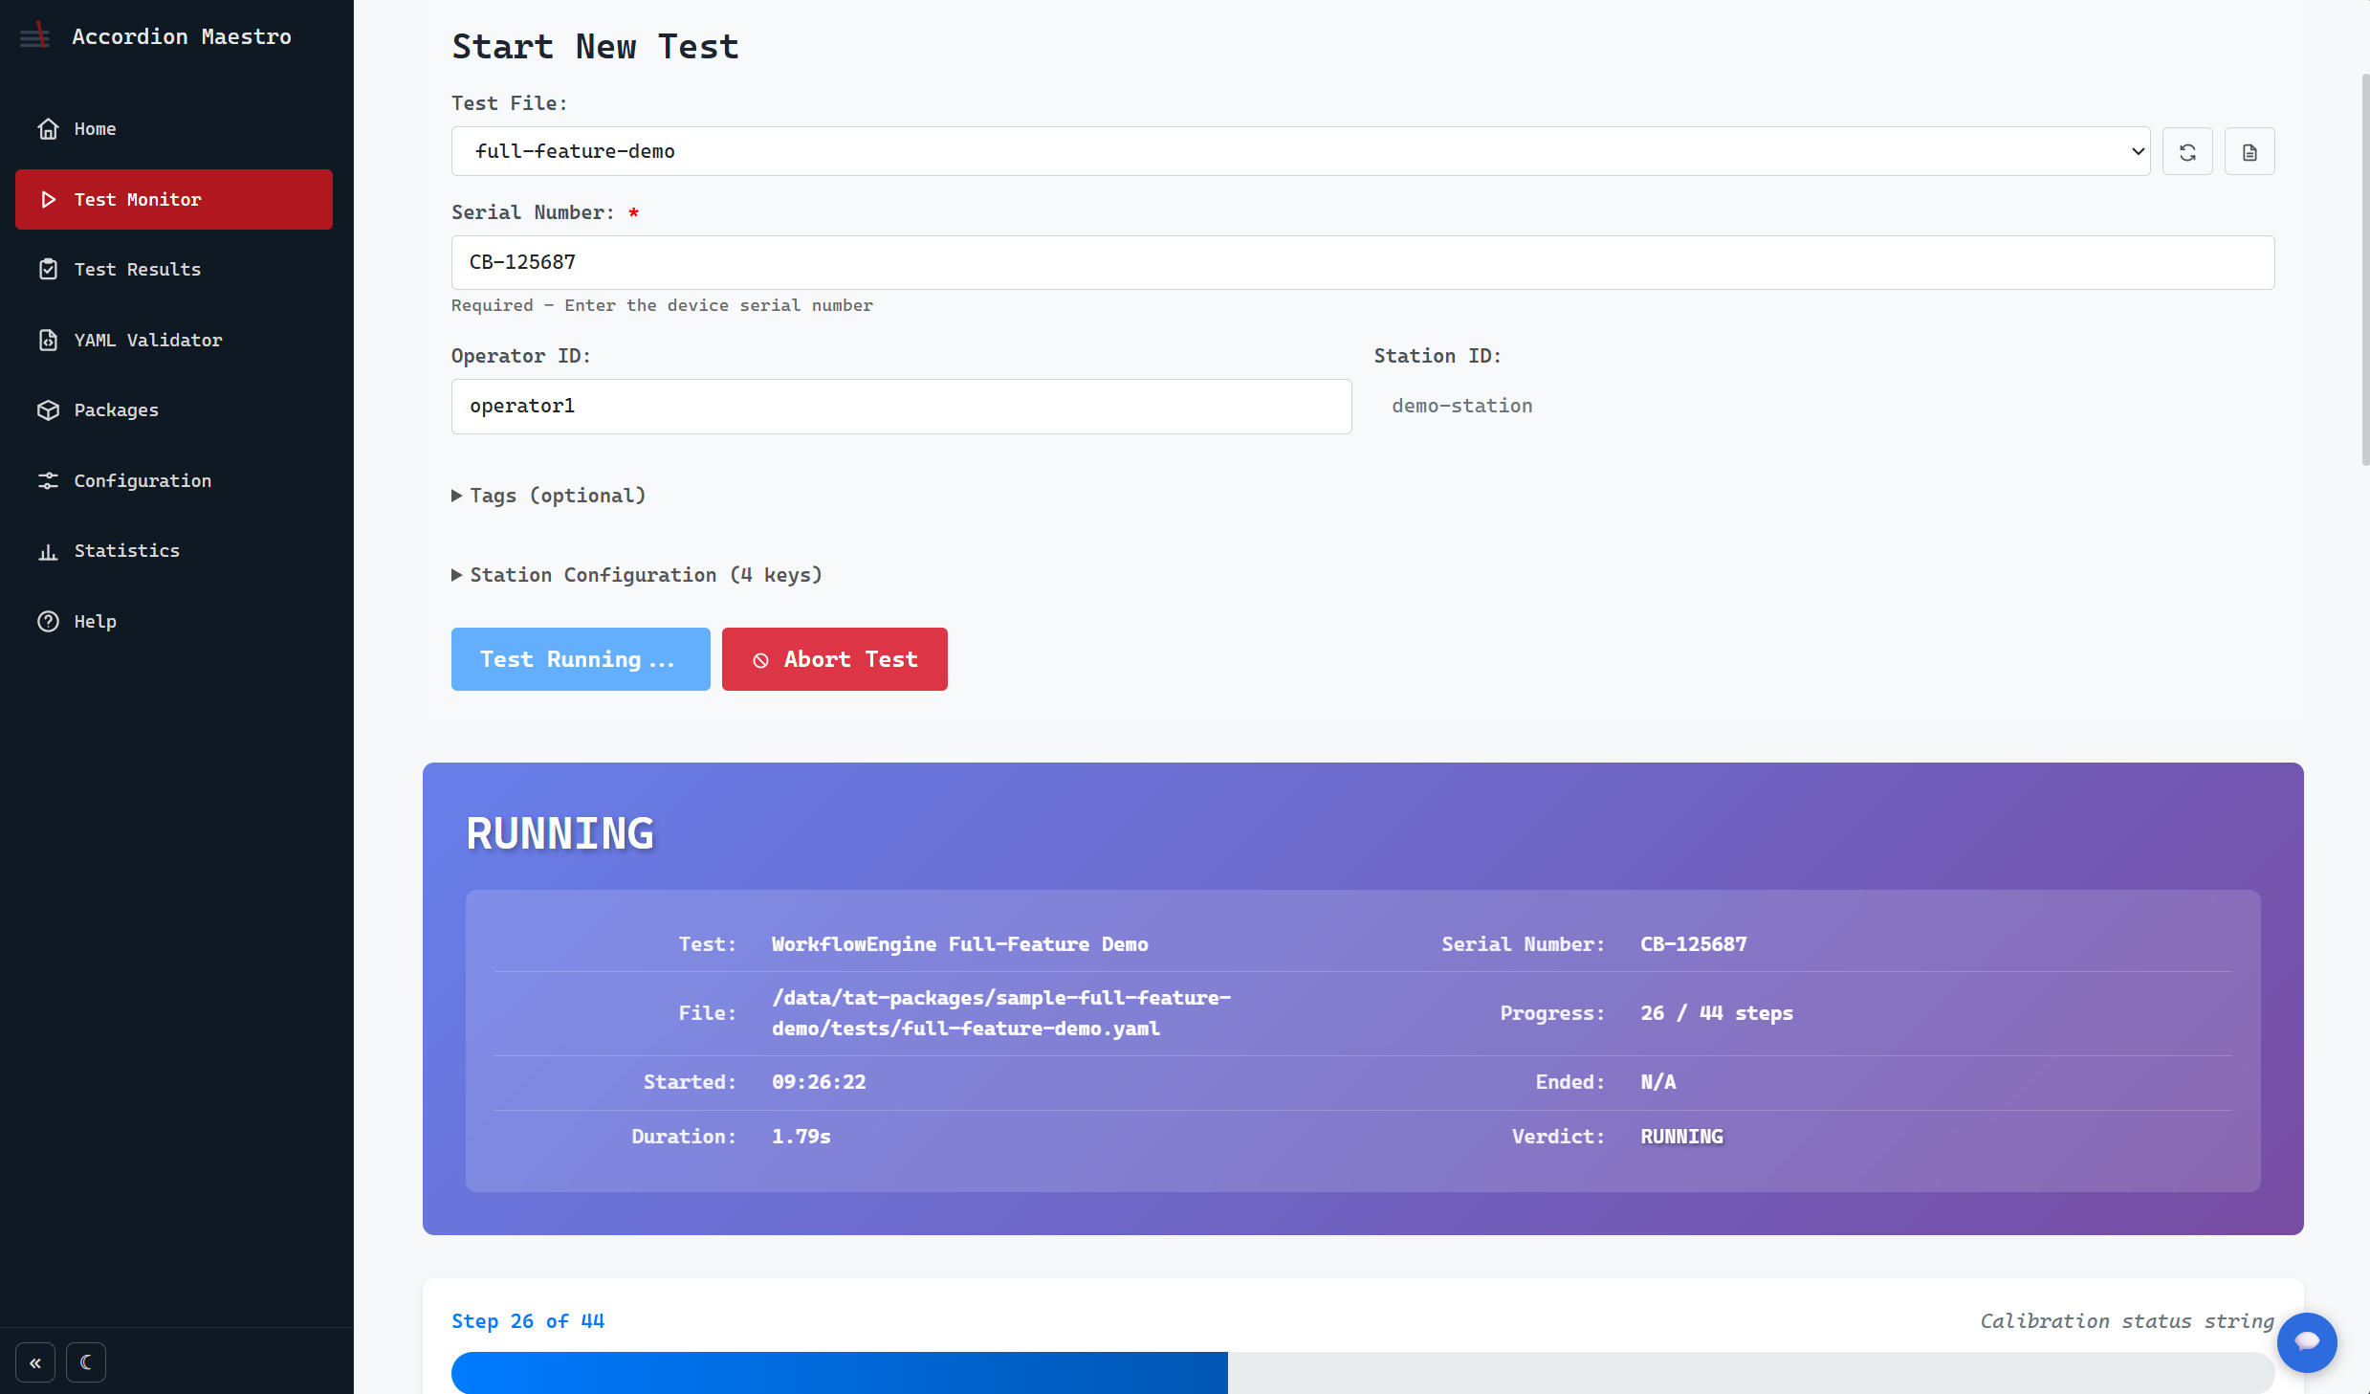
Task: Open the Home menu item
Action: click(174, 129)
